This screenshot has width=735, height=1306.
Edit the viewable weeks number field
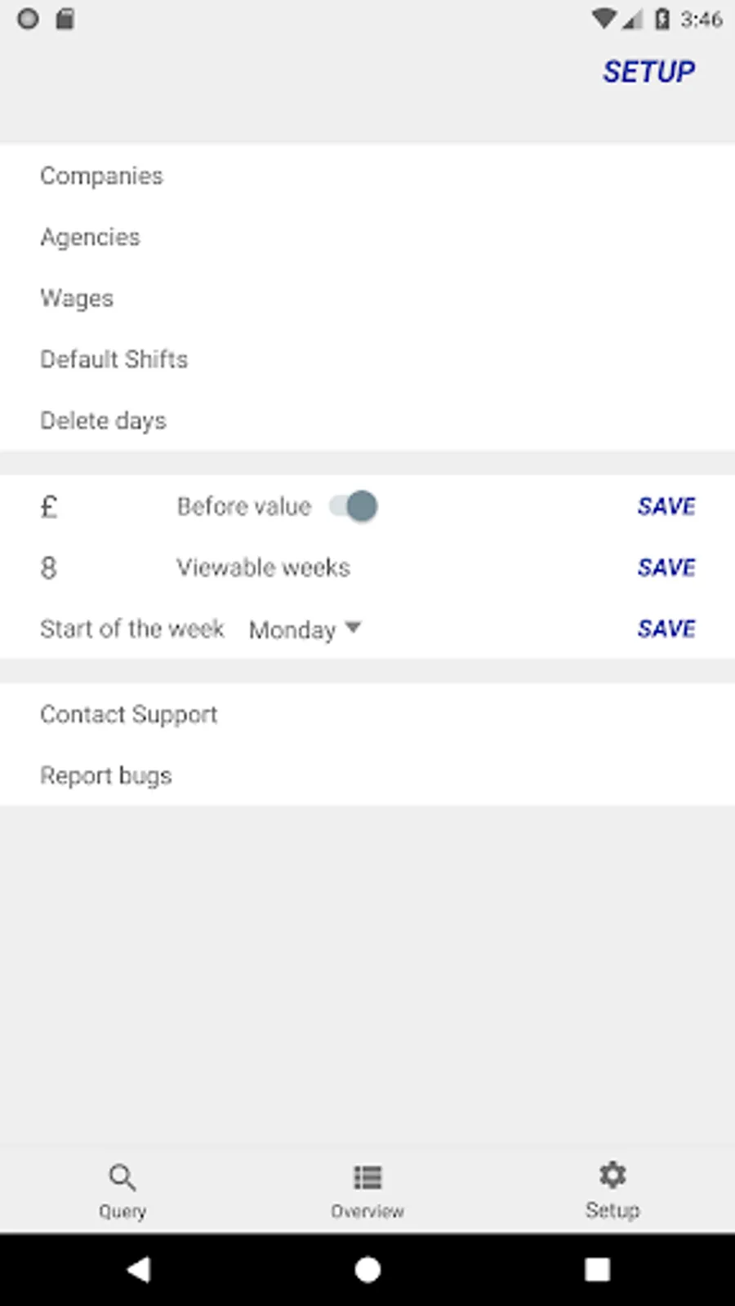pos(49,568)
